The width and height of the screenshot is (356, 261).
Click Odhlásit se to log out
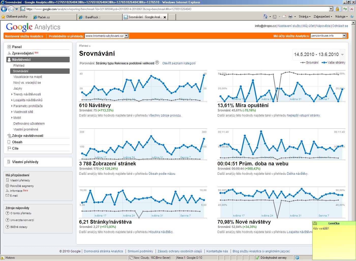tap(340, 26)
